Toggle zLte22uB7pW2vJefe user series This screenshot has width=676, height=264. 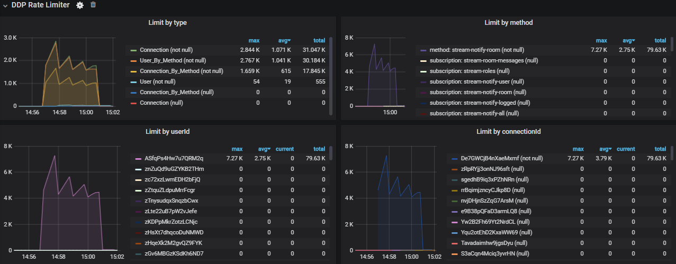pyautogui.click(x=171, y=211)
